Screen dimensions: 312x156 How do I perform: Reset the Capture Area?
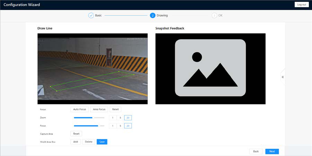pos(76,134)
